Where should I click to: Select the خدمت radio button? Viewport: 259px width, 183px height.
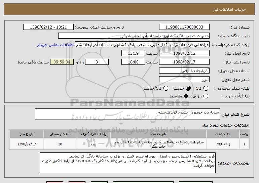point(188,88)
